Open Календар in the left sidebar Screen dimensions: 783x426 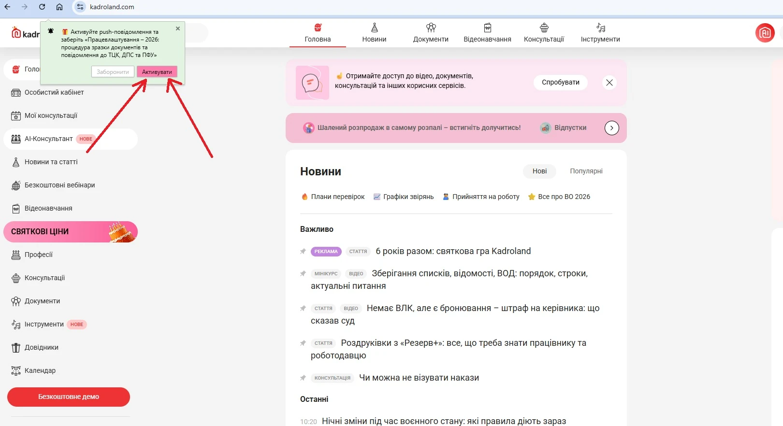point(40,370)
